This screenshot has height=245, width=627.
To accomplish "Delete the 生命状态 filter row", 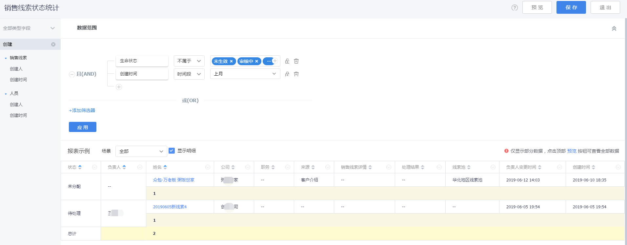I will click(296, 61).
